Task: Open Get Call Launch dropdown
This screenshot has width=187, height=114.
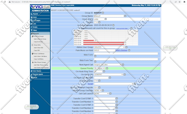Action: pos(101,94)
